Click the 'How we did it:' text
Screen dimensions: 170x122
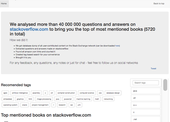(19, 40)
